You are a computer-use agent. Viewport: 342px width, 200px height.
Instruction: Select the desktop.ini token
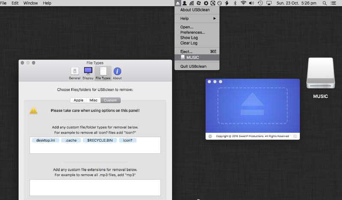(45, 140)
